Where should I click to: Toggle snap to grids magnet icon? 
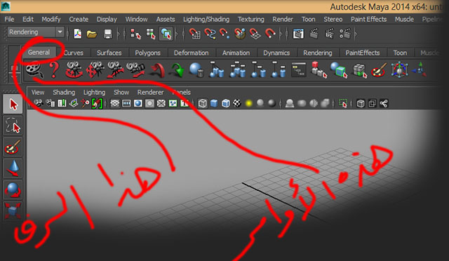tap(195, 34)
